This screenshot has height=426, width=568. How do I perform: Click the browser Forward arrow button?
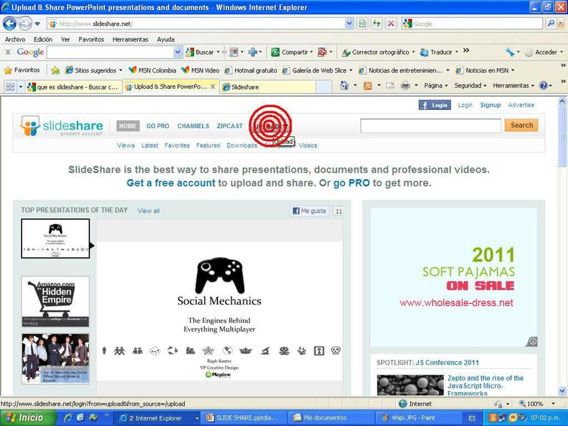pyautogui.click(x=25, y=24)
